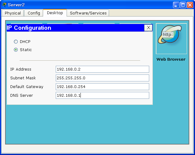
Task: Switch to the Physical tab
Action: (x=13, y=13)
